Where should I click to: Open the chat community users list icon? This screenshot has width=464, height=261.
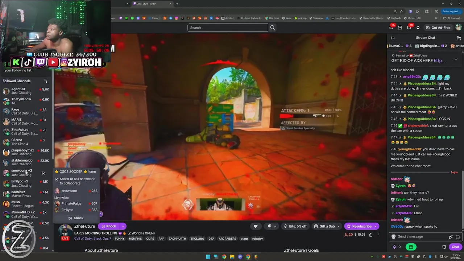(x=459, y=38)
